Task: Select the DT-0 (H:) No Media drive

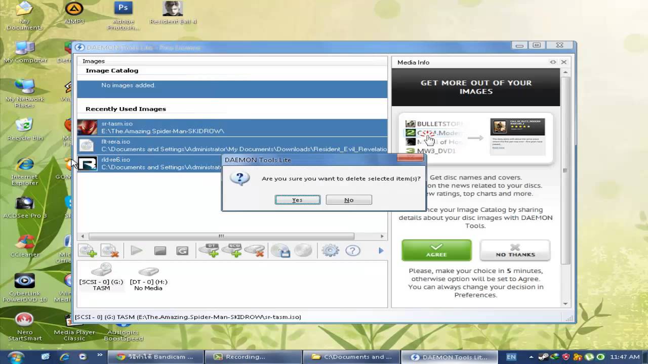Action: [x=148, y=278]
